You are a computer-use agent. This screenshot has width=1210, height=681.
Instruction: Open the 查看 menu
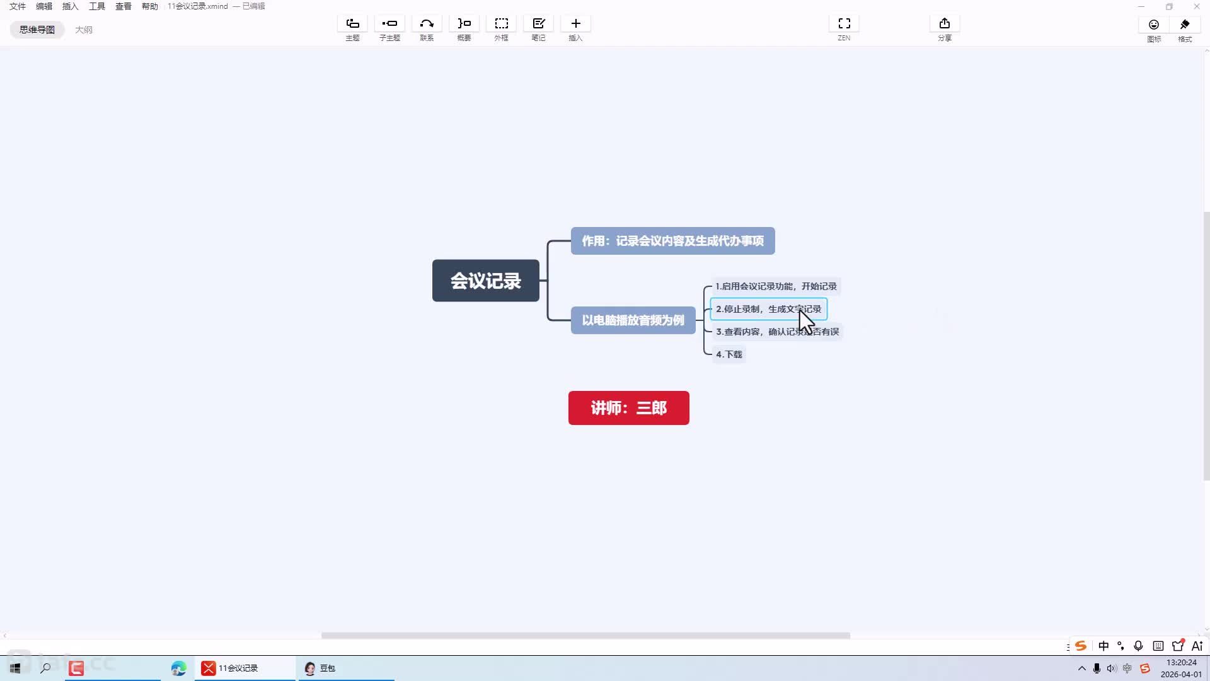123,6
